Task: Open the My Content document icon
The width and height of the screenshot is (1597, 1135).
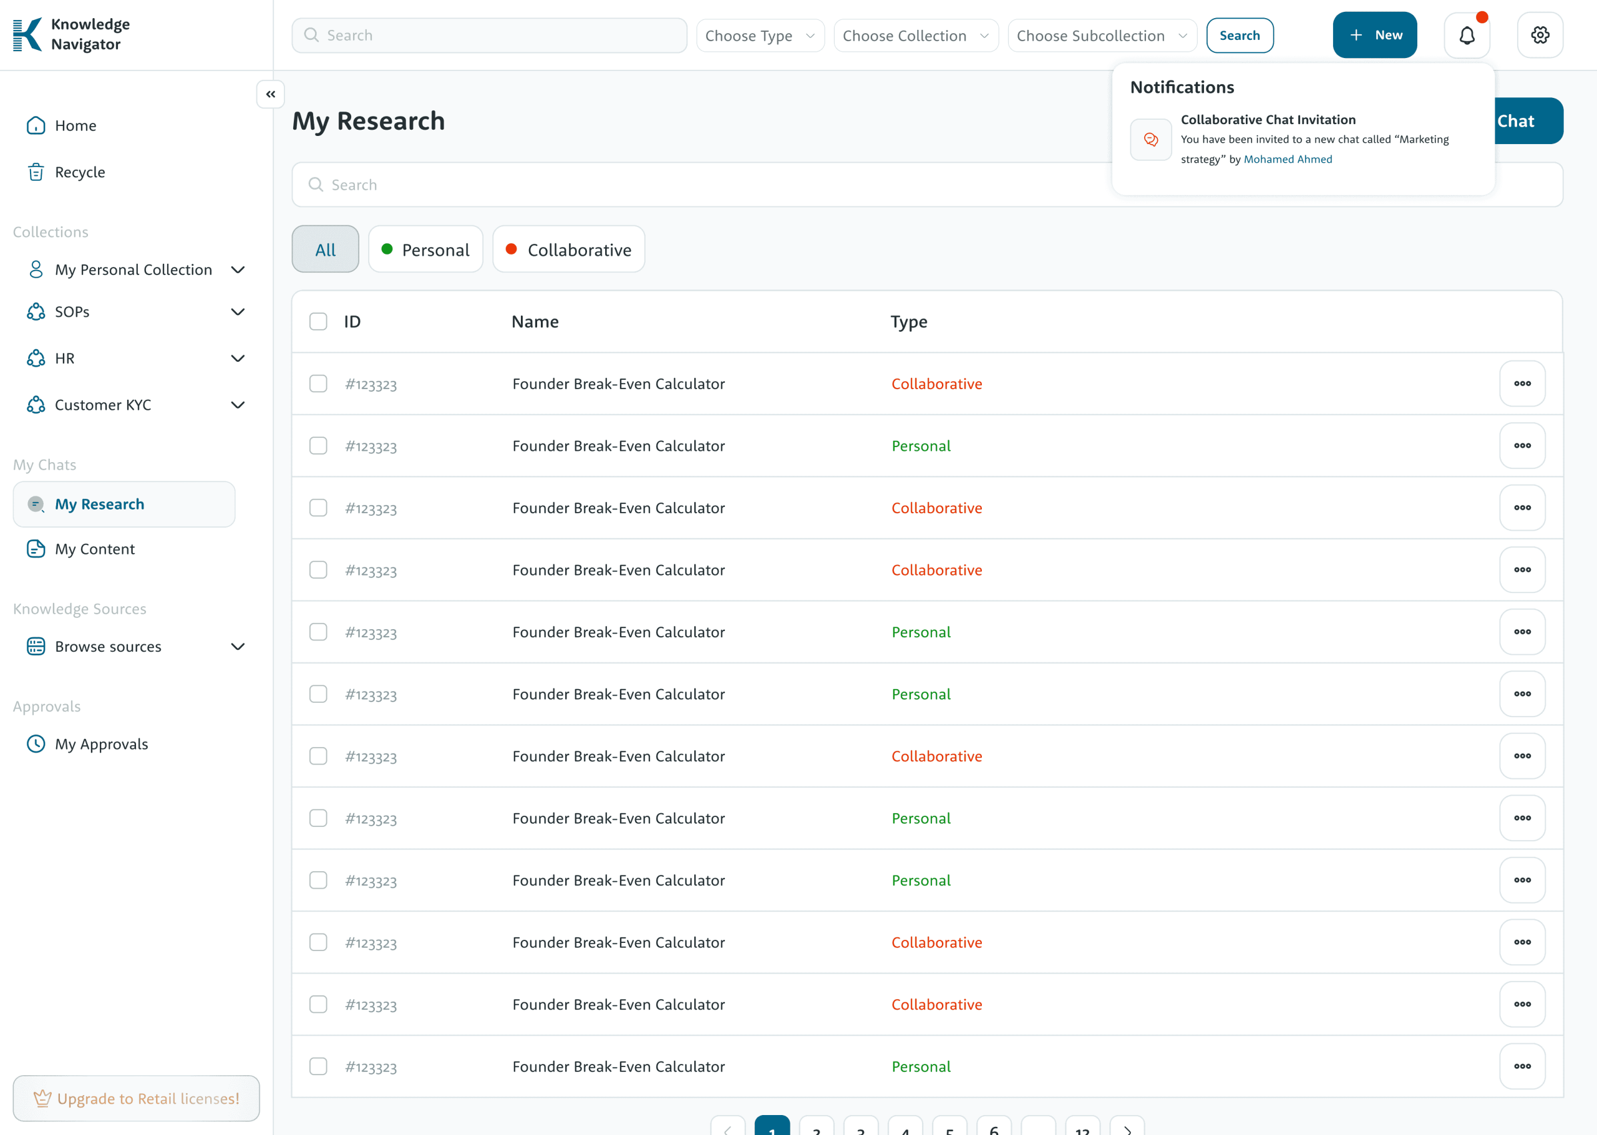Action: (36, 549)
